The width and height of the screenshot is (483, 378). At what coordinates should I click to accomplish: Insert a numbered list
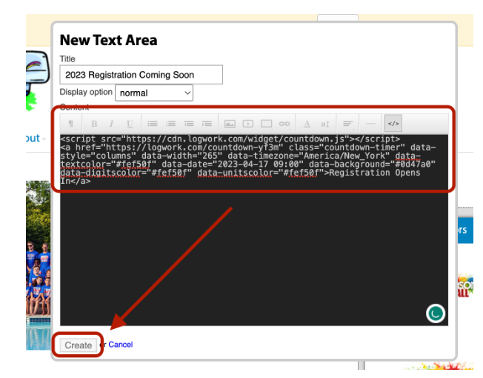tap(171, 124)
